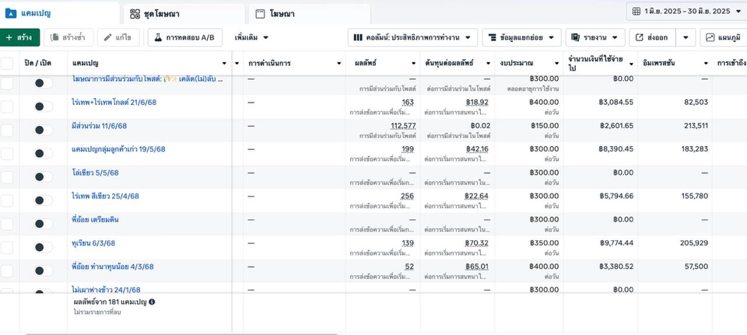Screen dimensions: 747x335
Task: Click the info icon beside ผลลัพธ์จาก 181 แคมเปญ
Action: tap(152, 302)
